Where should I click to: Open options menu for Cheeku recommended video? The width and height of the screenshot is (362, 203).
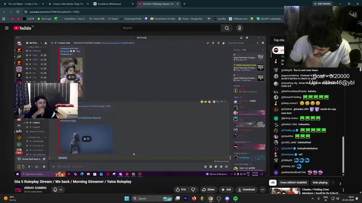(343, 190)
